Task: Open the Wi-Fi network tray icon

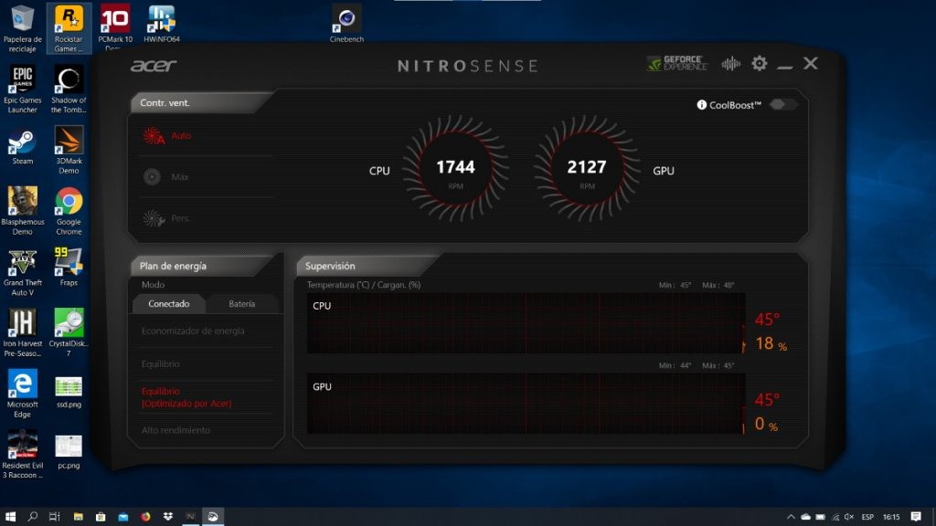Action: (x=835, y=517)
